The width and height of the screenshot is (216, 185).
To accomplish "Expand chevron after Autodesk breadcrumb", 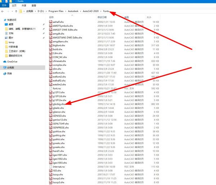I will click(80, 11).
